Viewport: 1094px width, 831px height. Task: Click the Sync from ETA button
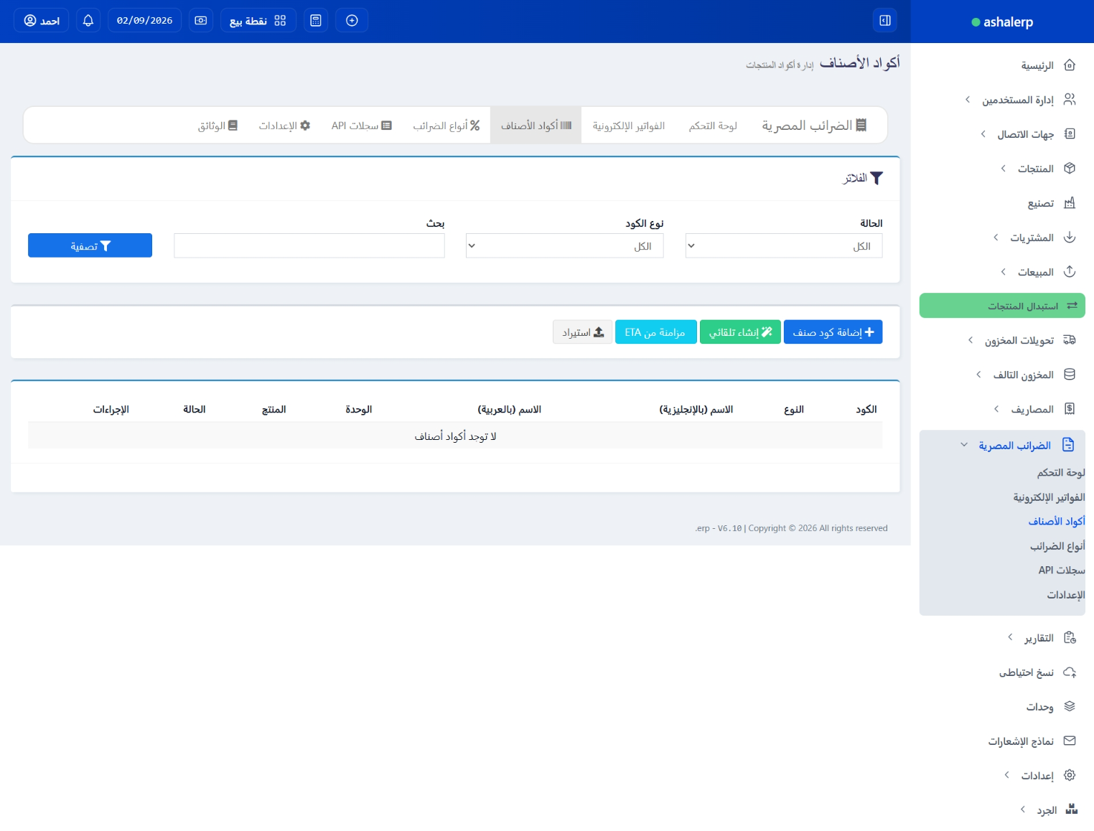point(655,332)
